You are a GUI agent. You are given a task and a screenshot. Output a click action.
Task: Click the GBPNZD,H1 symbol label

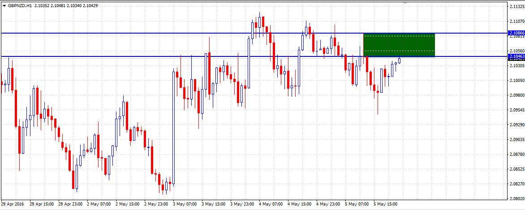20,6
